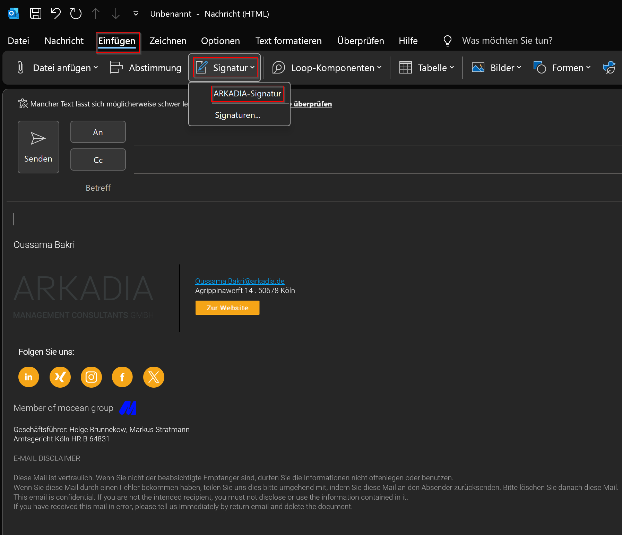Toggle the Signatur dropdown arrow
Screen dimensions: 622x535
coord(252,68)
